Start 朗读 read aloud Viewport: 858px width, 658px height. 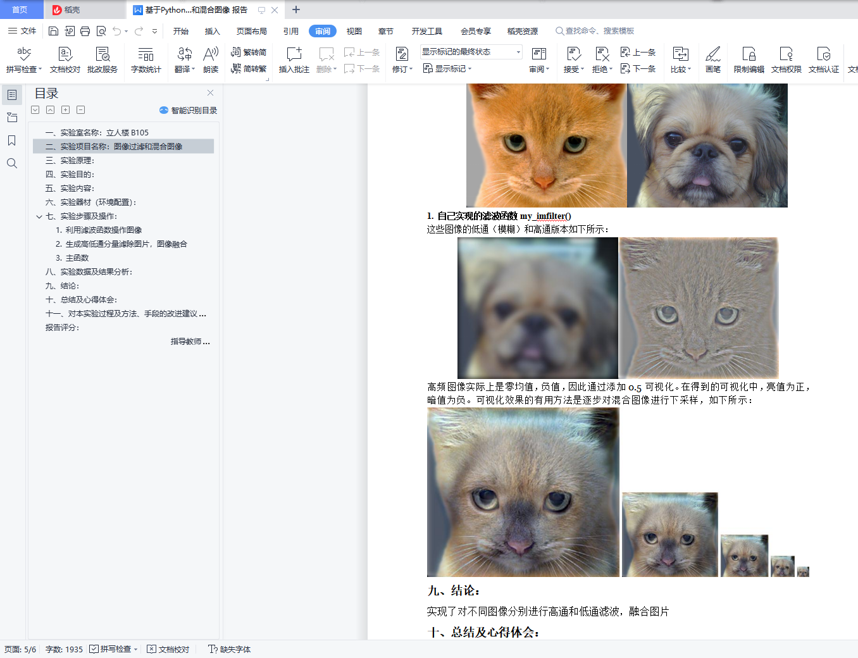point(211,60)
